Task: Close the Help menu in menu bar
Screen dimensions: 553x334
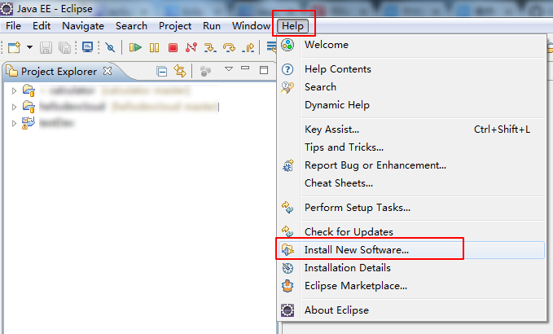Action: coord(292,26)
